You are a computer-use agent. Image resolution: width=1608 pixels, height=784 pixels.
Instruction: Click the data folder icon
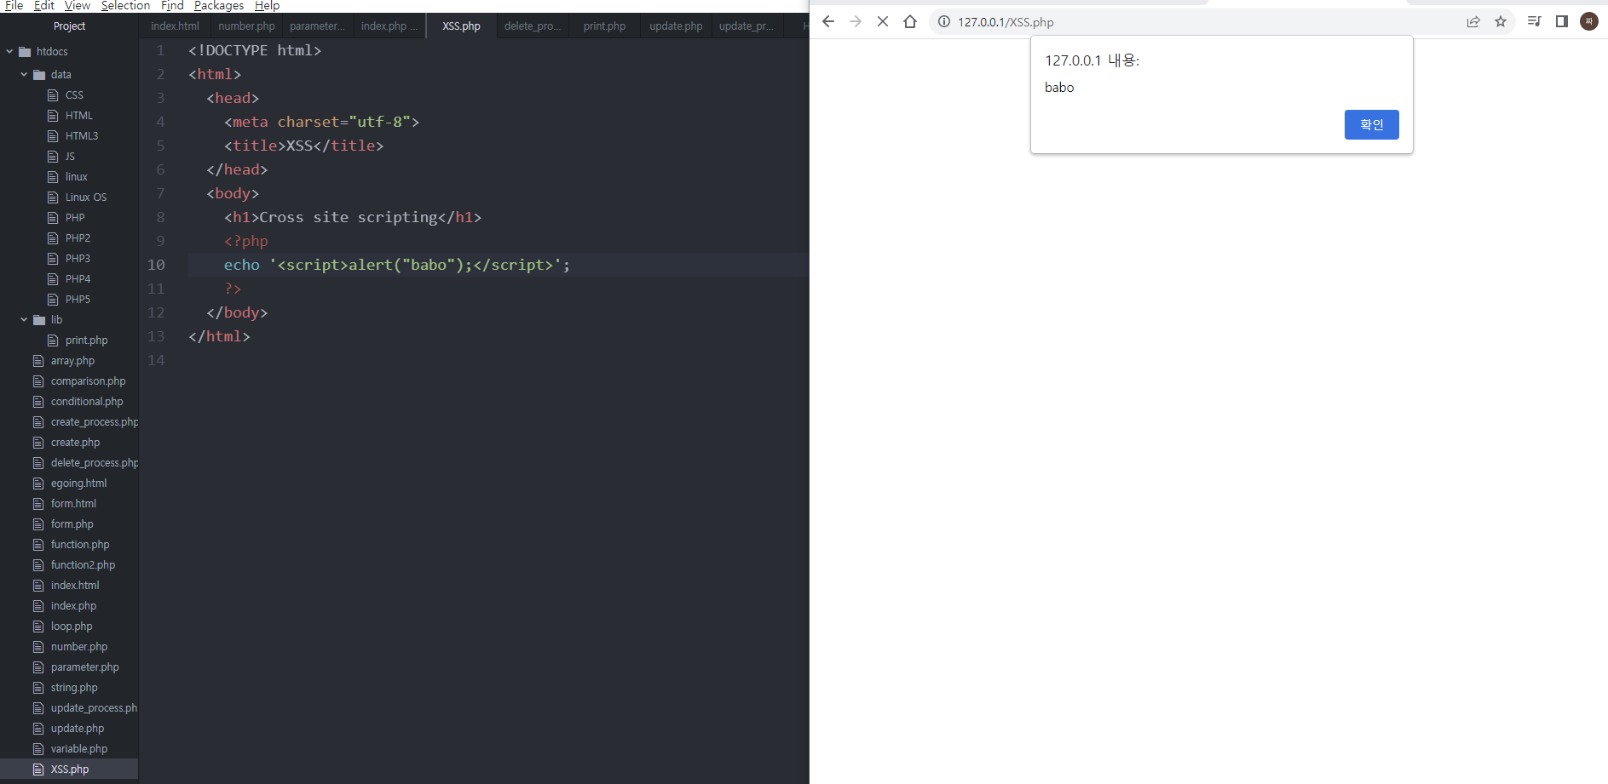point(39,75)
